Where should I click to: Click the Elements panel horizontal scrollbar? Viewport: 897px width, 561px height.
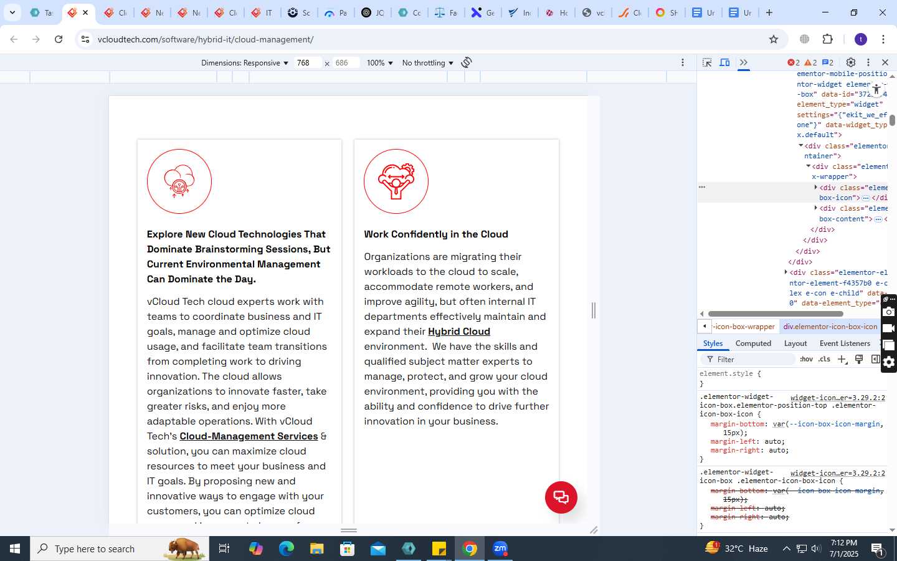(x=776, y=314)
